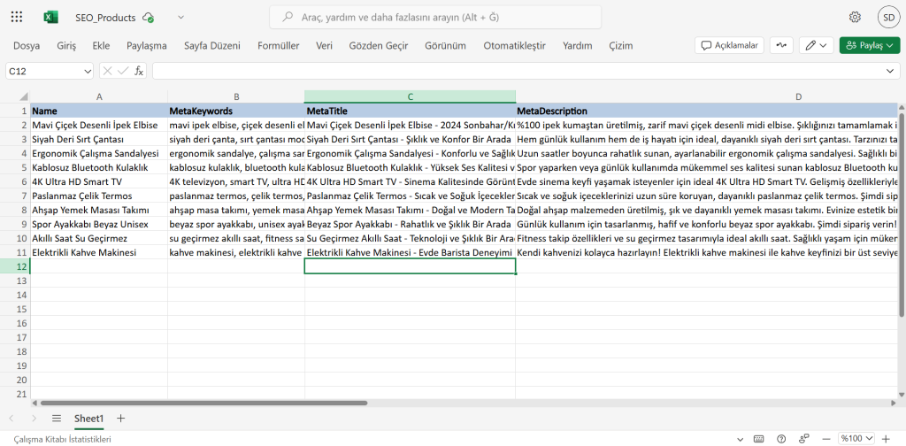
Task: Select cell '4K Ultra HD Smart TV' in column A
Action: 99,182
